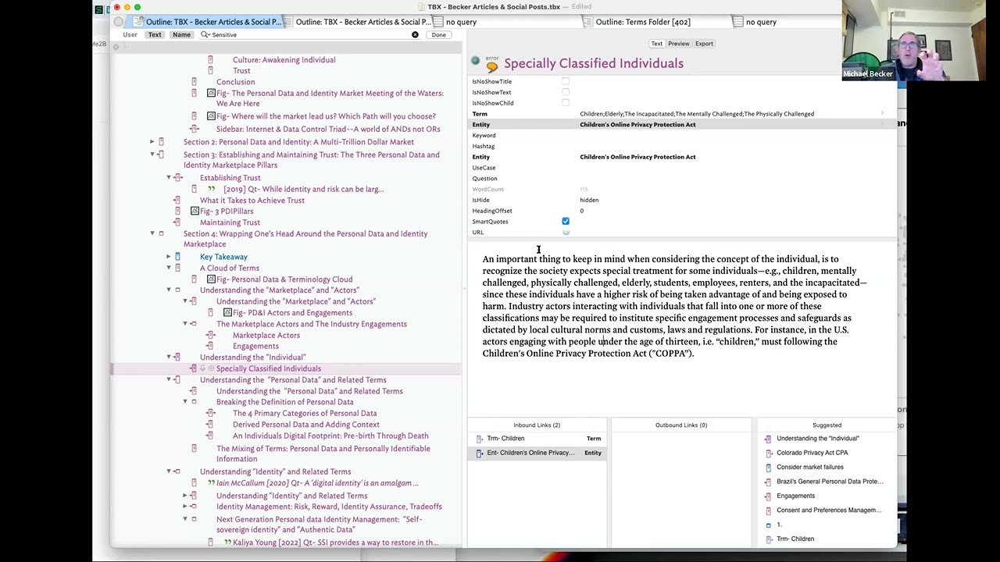Select the Preview tab in text pane

click(678, 44)
